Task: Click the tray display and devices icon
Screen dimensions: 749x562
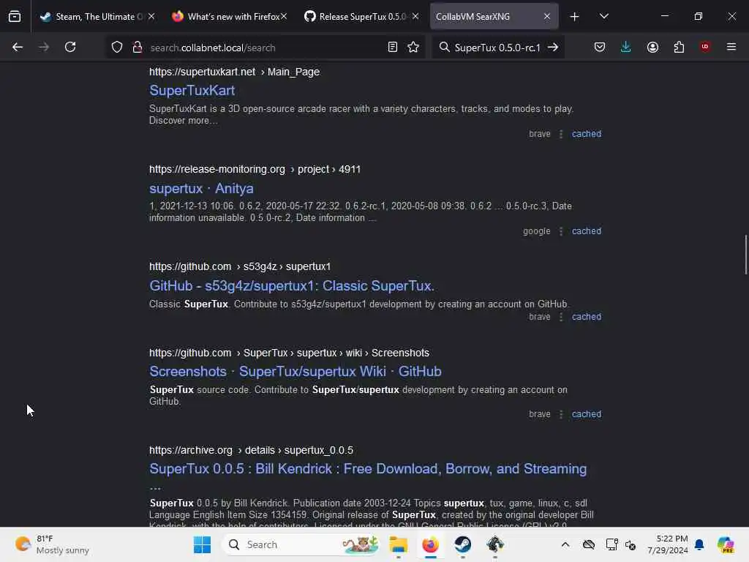Action: 612,544
